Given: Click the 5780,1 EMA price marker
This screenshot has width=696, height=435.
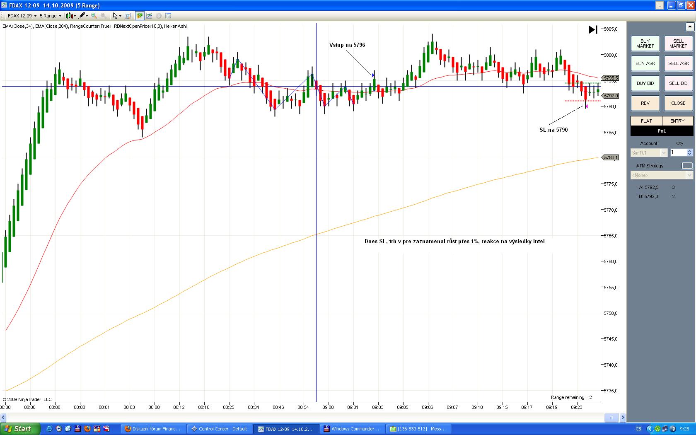Looking at the screenshot, I should click(x=610, y=157).
